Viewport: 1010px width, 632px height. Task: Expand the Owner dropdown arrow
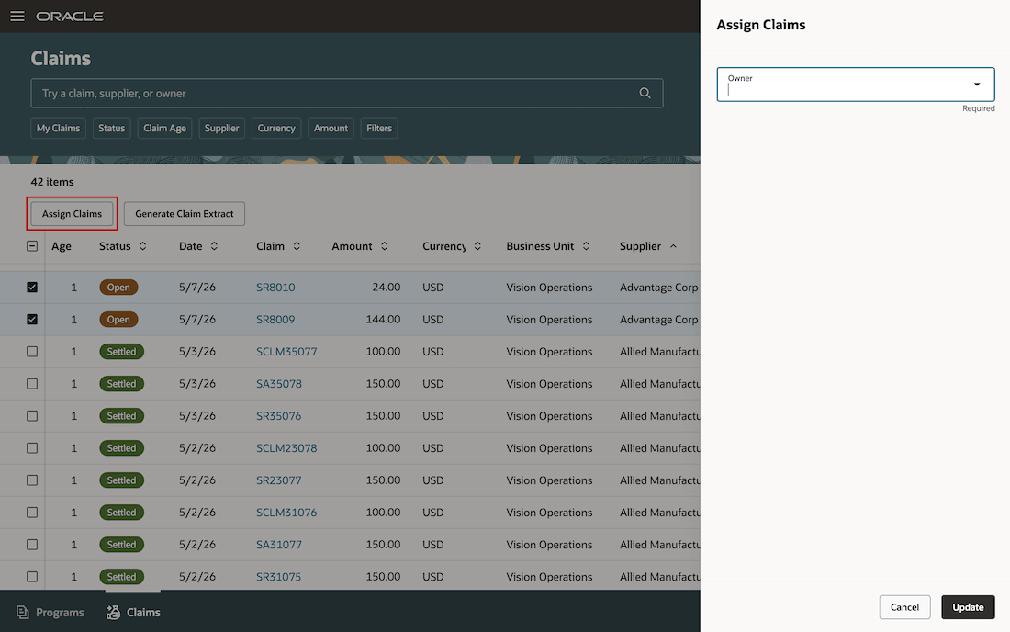(977, 85)
